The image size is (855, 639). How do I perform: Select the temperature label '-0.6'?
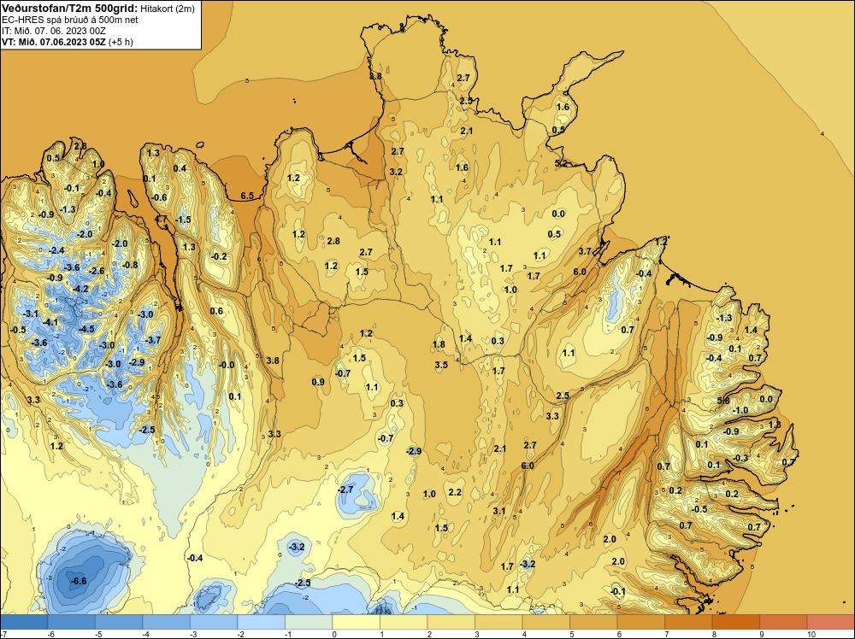tap(159, 197)
